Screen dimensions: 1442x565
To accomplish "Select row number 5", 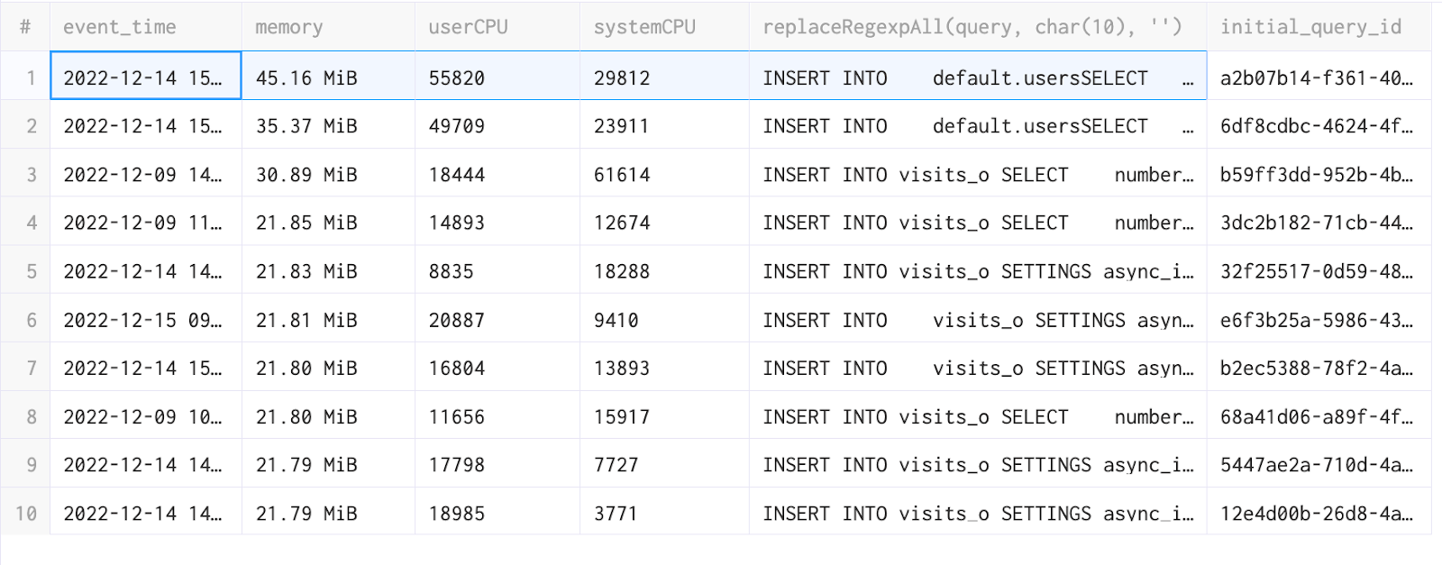I will coord(31,271).
